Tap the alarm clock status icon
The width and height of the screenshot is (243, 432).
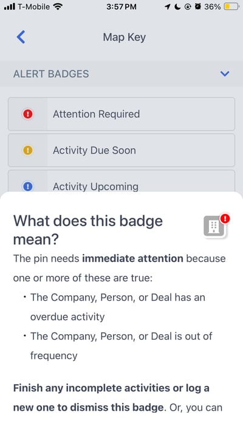(x=197, y=7)
